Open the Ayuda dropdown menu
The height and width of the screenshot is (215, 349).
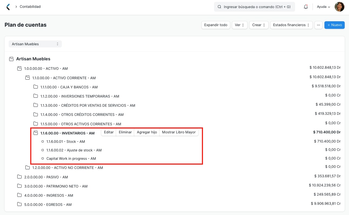tap(324, 7)
